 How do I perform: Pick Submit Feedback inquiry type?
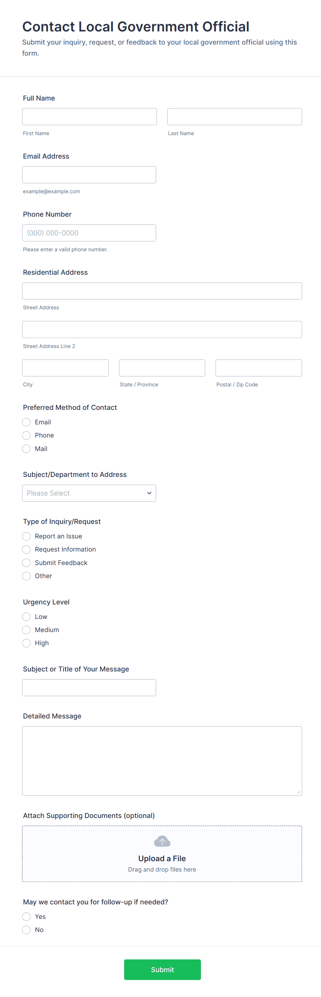click(x=26, y=563)
